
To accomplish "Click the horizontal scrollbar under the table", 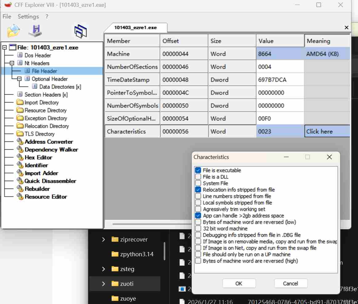I will [x=152, y=224].
